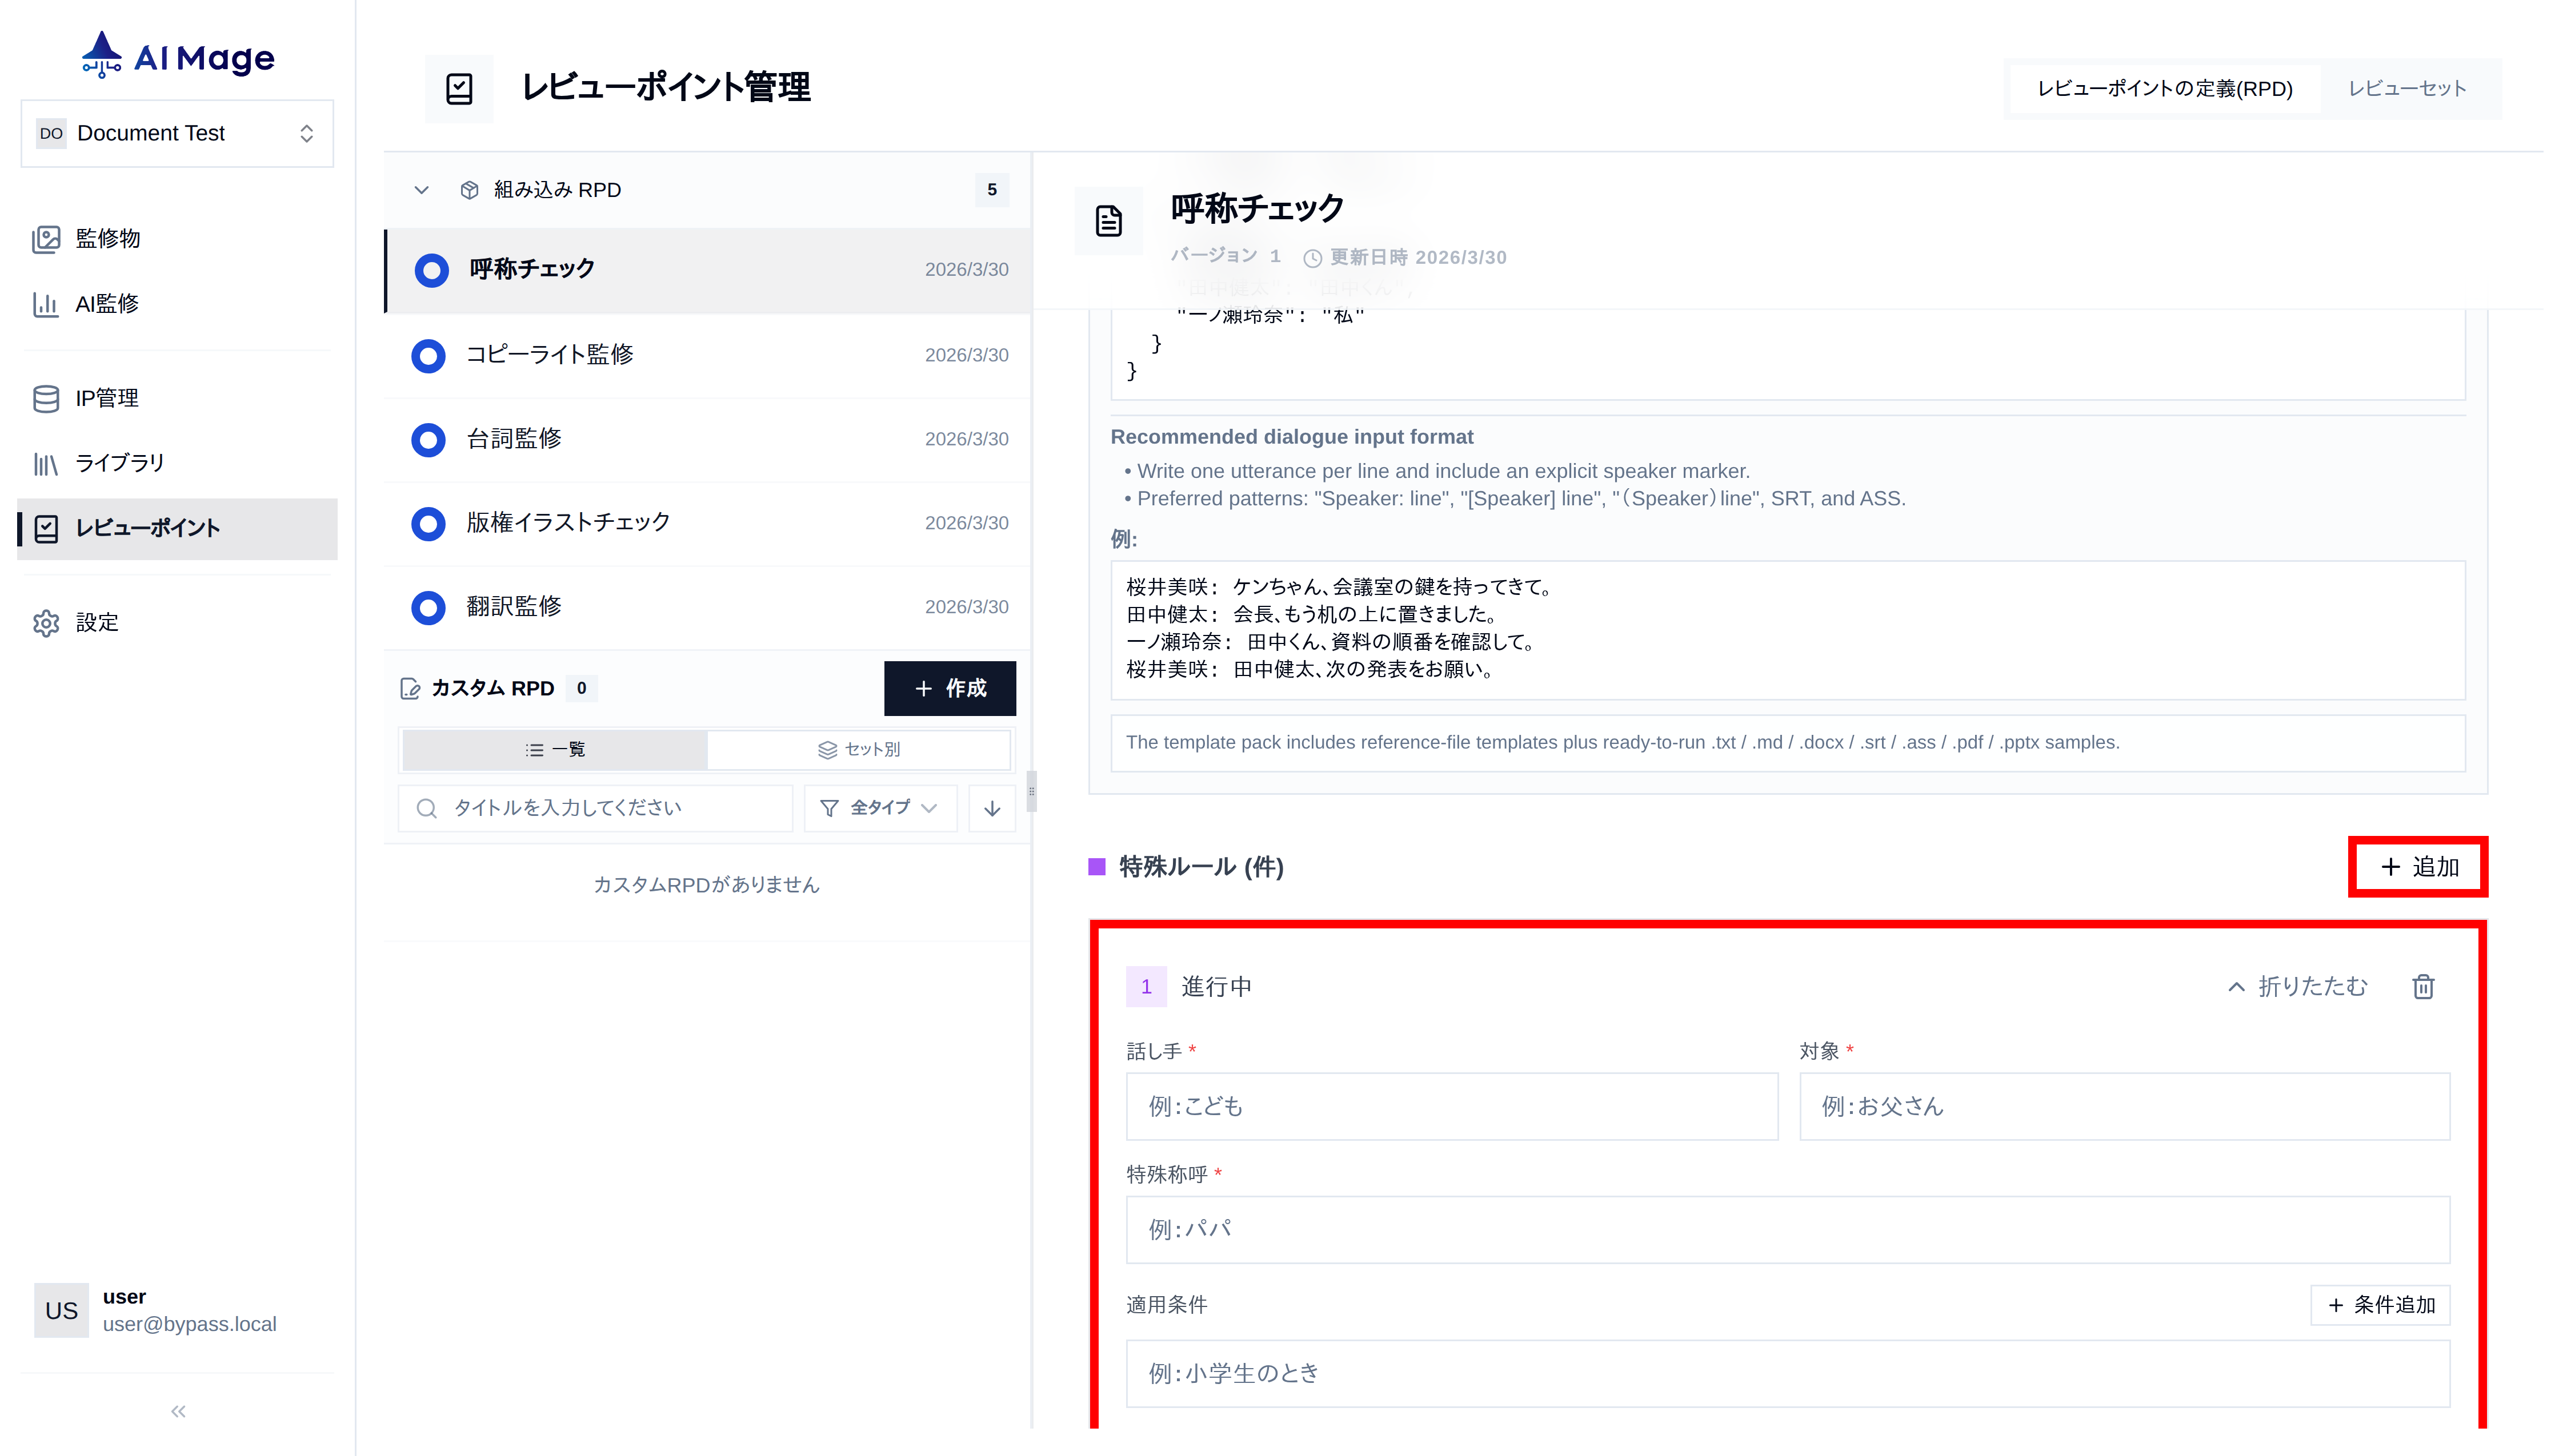The width and height of the screenshot is (2571, 1456).
Task: Collapse the sidebar with double-chevron icon
Action: tap(178, 1411)
